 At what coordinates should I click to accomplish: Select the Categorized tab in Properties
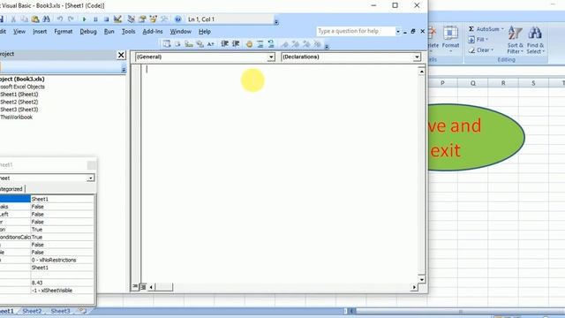coord(11,189)
